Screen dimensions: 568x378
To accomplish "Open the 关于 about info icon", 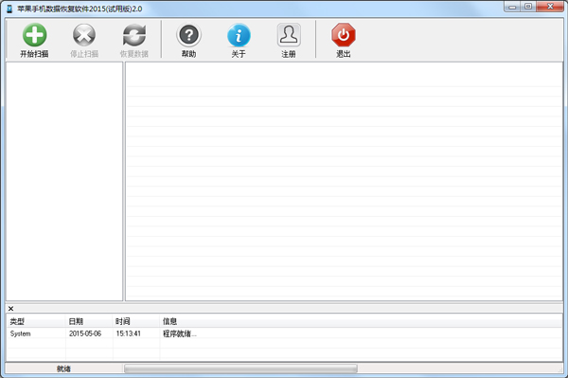I will (x=239, y=35).
